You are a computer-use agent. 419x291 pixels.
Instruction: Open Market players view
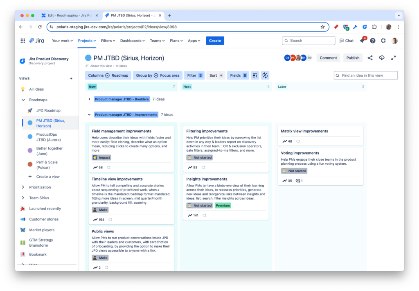(42, 230)
